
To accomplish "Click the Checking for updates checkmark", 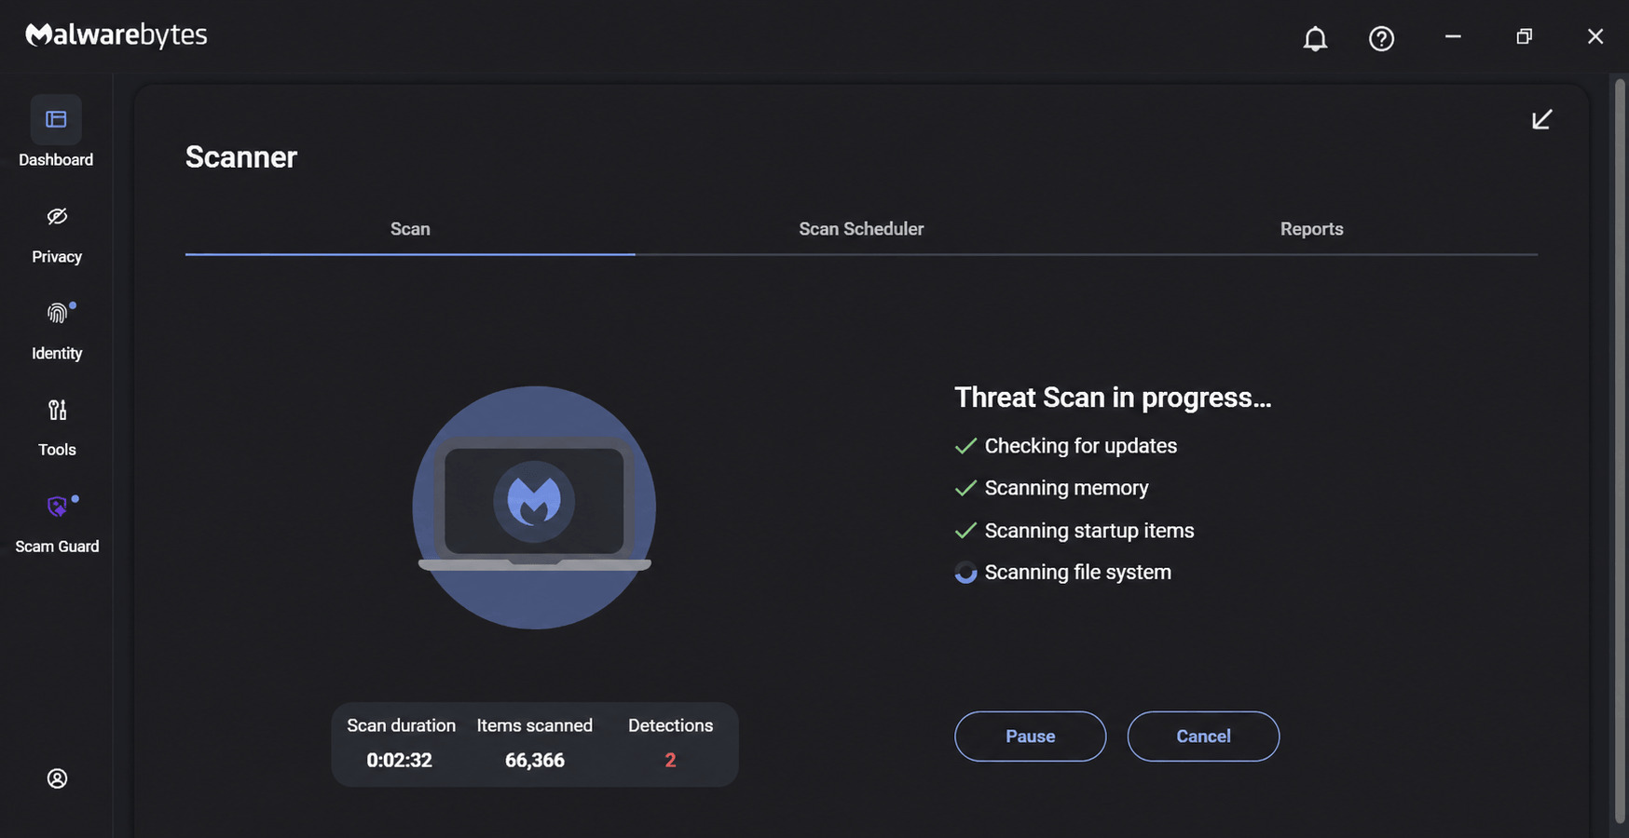I will 965,446.
